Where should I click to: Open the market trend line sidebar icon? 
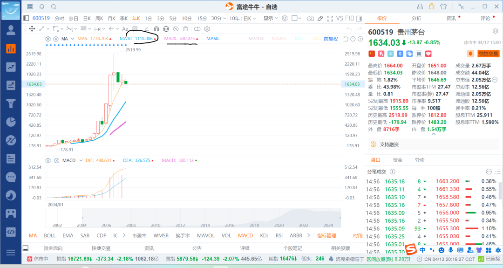pyautogui.click(x=11, y=67)
